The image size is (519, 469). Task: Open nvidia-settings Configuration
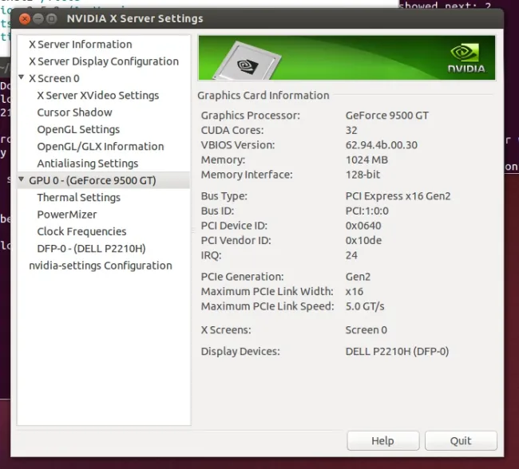pos(100,266)
